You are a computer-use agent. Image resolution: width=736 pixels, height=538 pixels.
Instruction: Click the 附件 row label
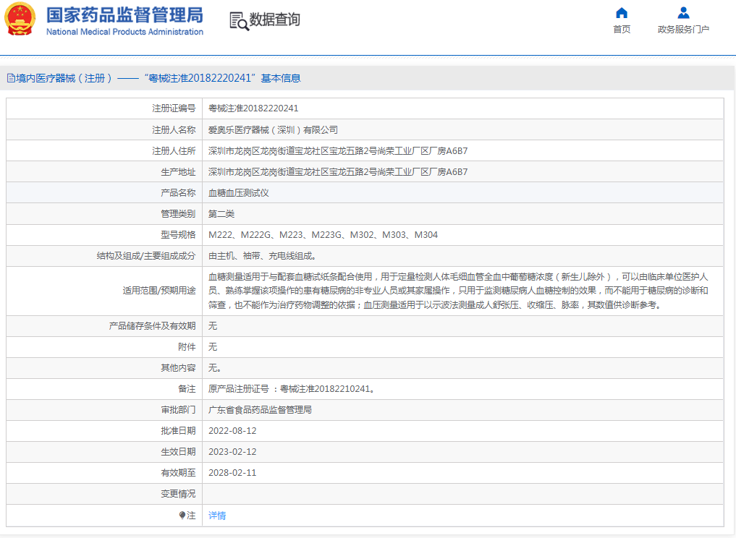click(187, 346)
